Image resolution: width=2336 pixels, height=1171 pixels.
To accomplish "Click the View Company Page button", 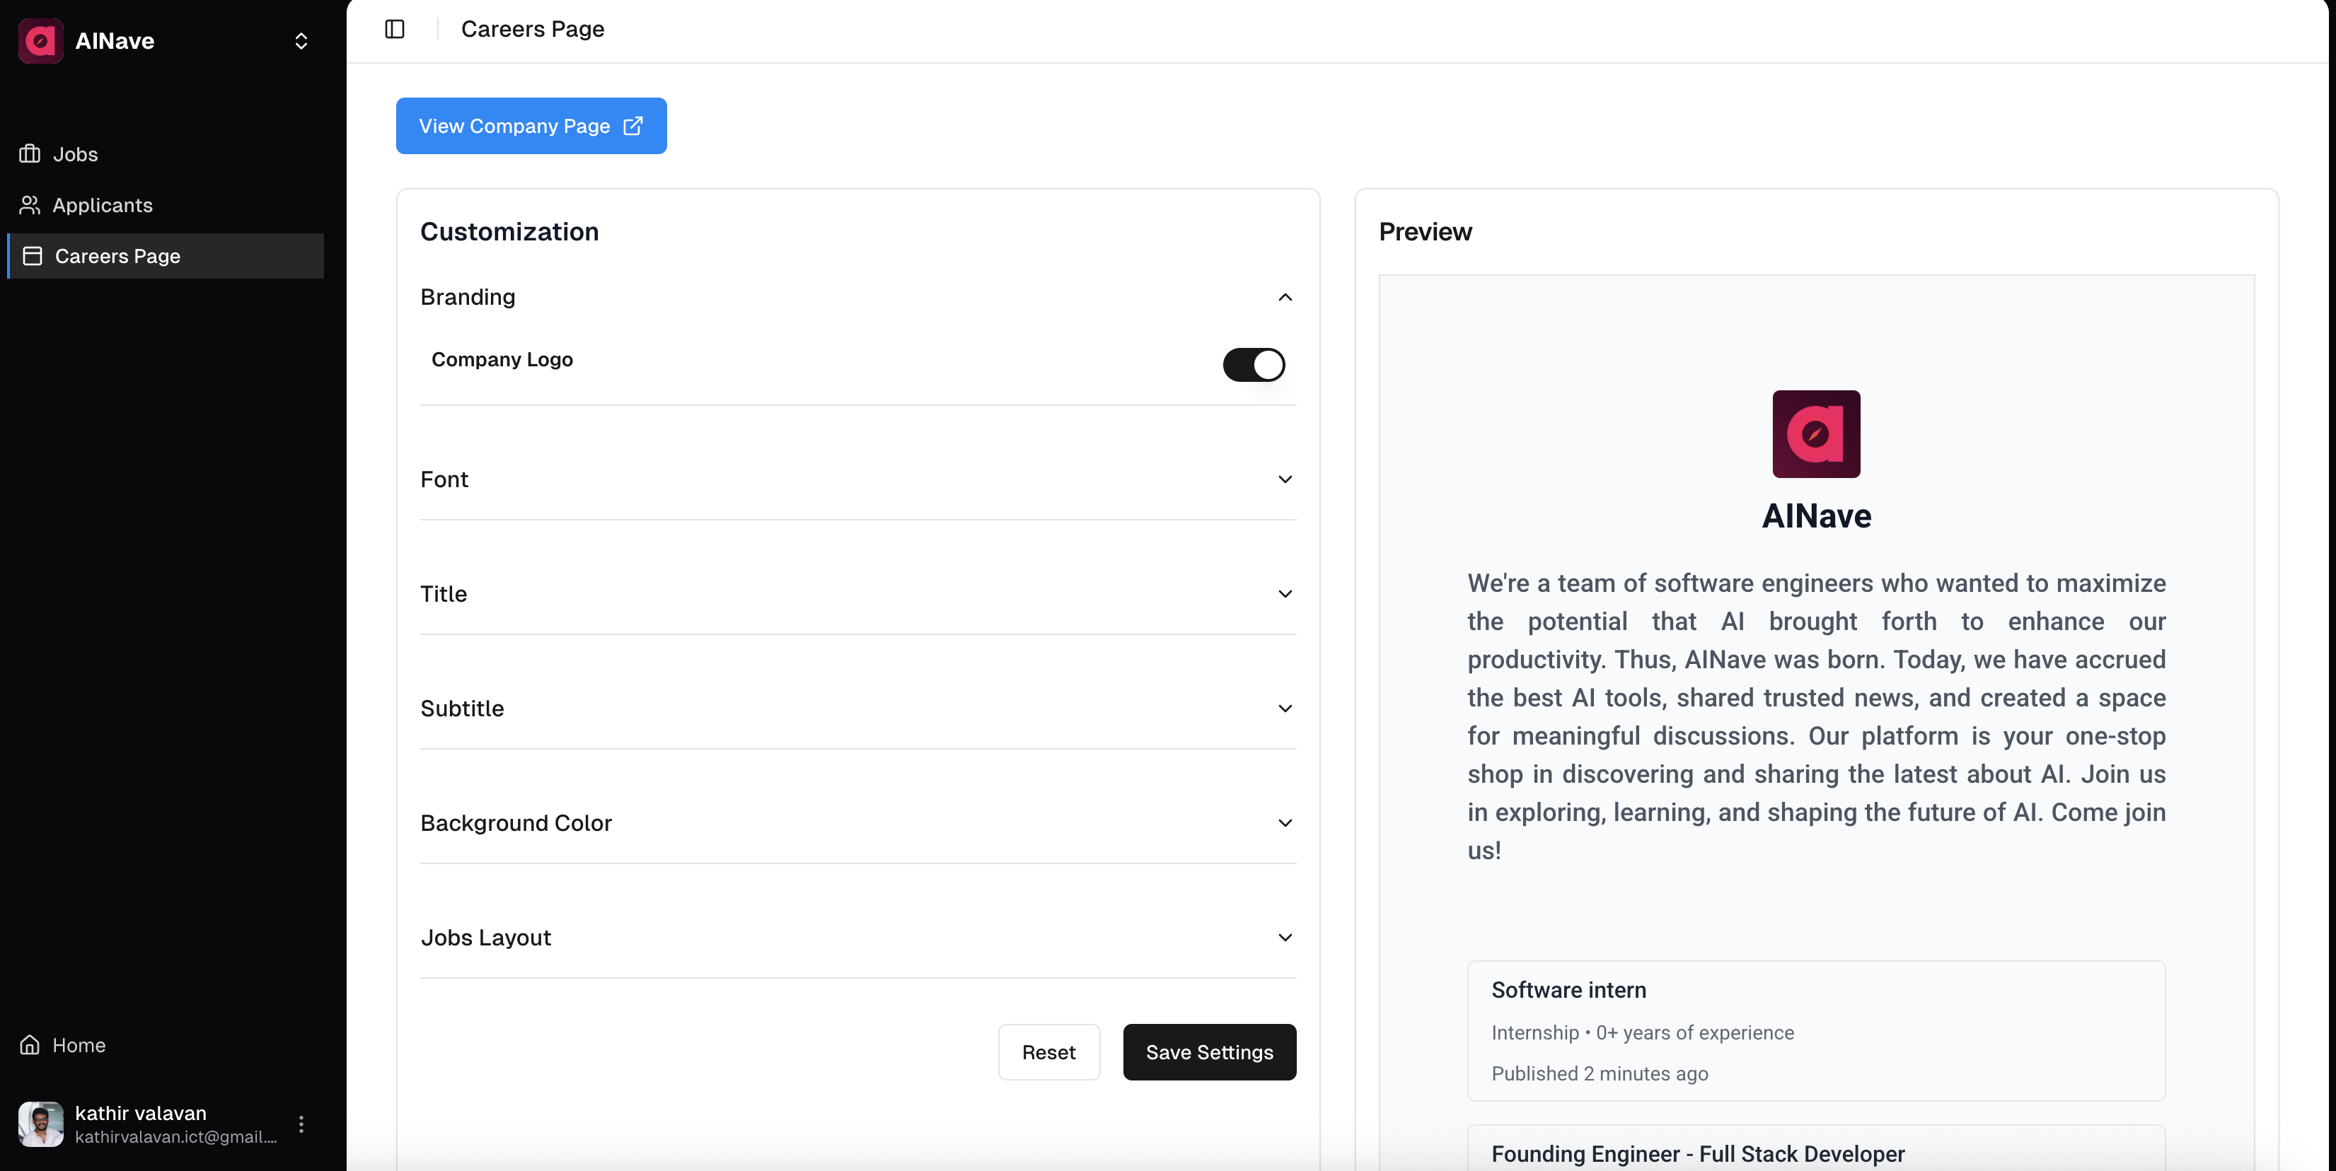I will pyautogui.click(x=531, y=126).
